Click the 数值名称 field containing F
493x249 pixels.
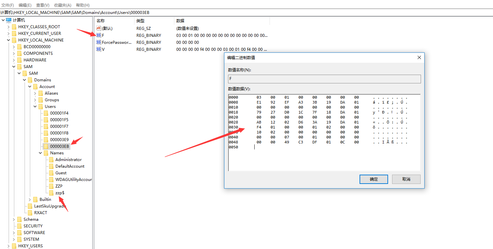pyautogui.click(x=324, y=79)
